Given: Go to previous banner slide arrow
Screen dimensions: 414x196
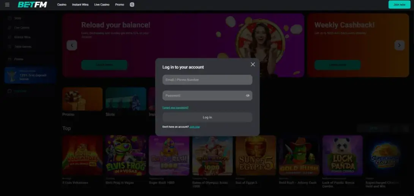Looking at the screenshot, I should click(72, 45).
